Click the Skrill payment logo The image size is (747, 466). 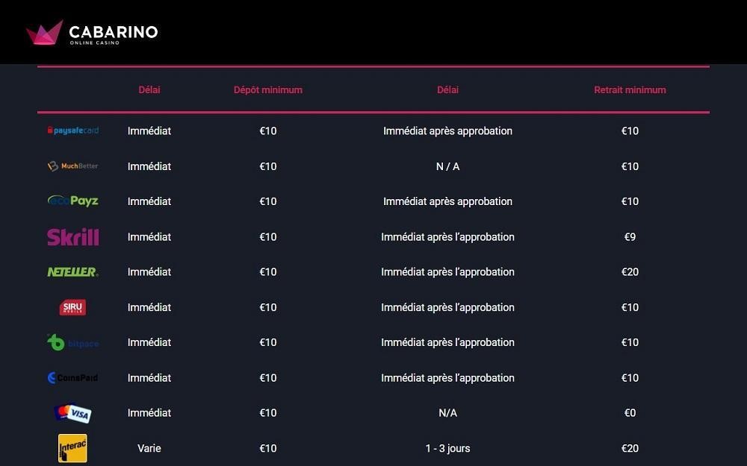pyautogui.click(x=73, y=237)
